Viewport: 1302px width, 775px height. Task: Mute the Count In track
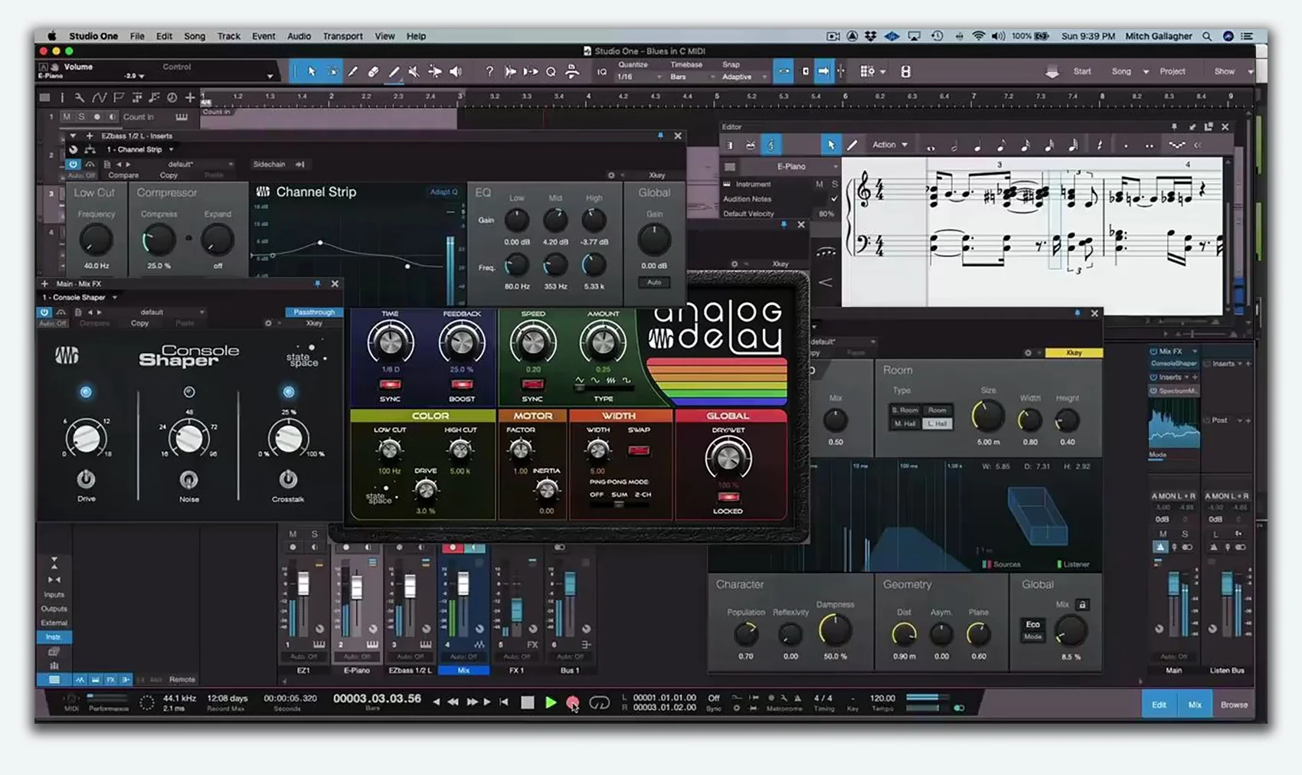point(67,117)
